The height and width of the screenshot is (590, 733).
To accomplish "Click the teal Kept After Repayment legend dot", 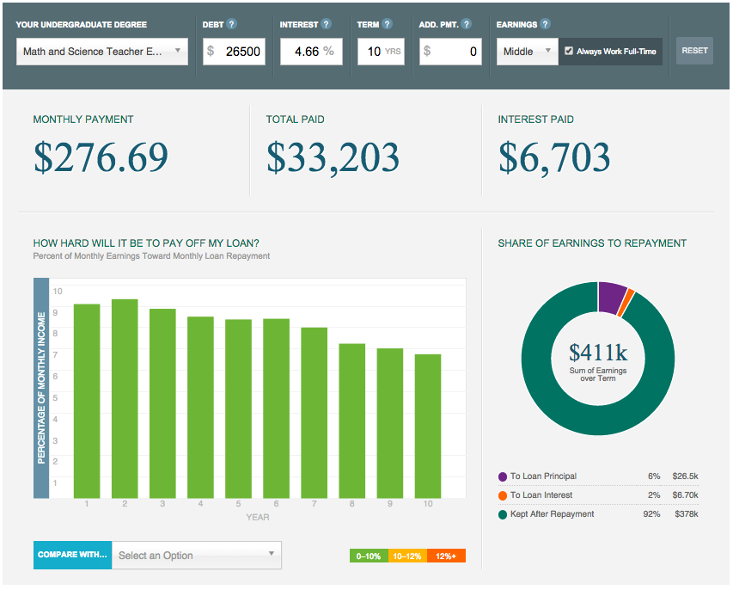I will tap(504, 513).
